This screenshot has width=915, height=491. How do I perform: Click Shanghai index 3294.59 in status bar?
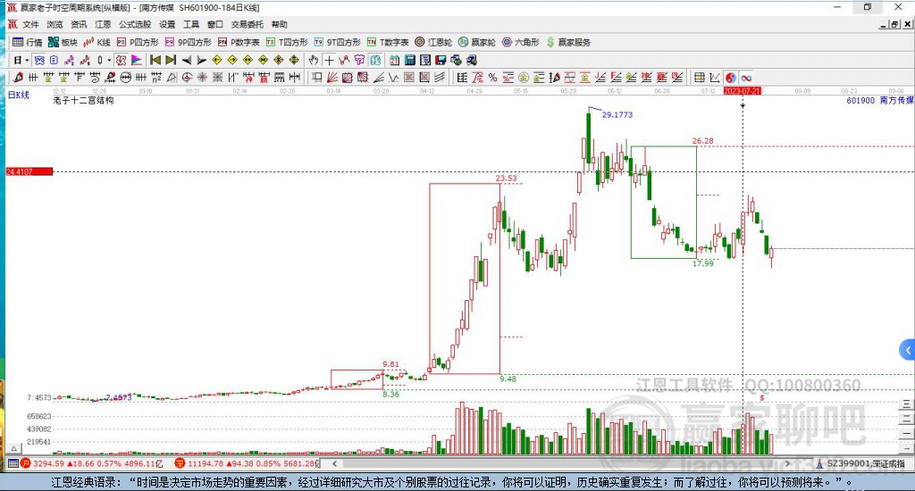coord(48,463)
